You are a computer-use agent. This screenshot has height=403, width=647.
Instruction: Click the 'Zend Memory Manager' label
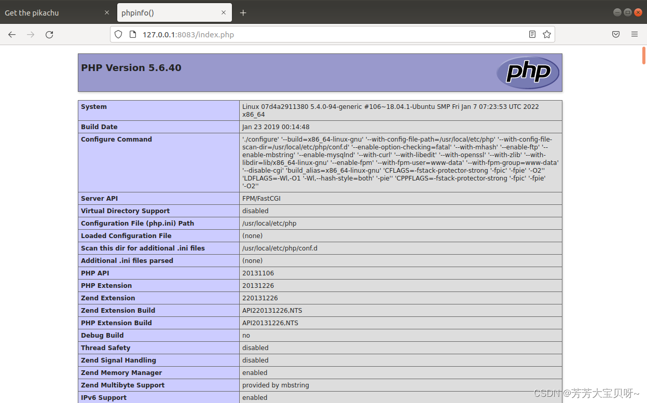coord(121,373)
